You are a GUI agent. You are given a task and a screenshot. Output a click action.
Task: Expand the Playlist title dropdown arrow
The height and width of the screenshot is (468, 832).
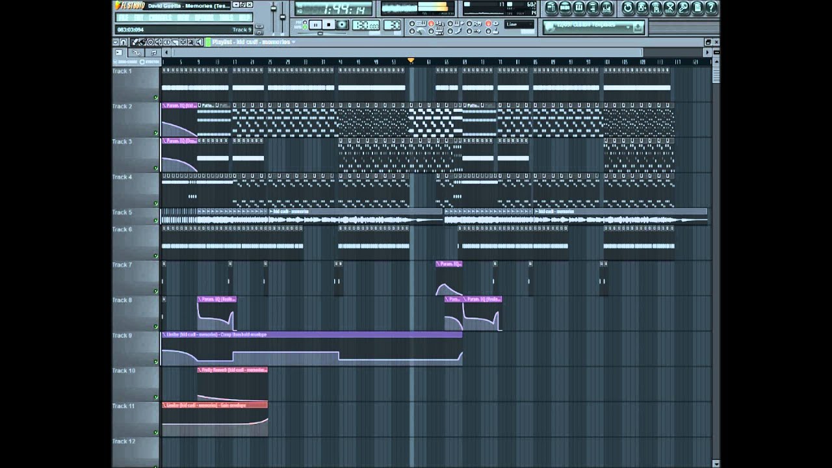(293, 42)
